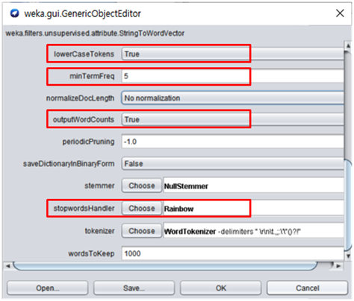Click the normalizeDocLength label
The height and width of the screenshot is (301, 354).
80,98
